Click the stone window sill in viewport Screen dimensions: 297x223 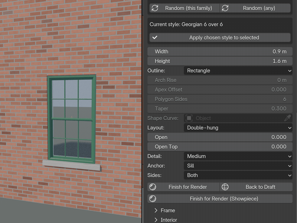pyautogui.click(x=71, y=165)
